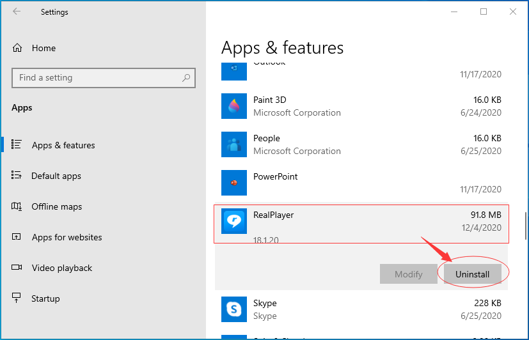This screenshot has height=340, width=529.
Task: Click the Apps for websites icon
Action: 16,236
